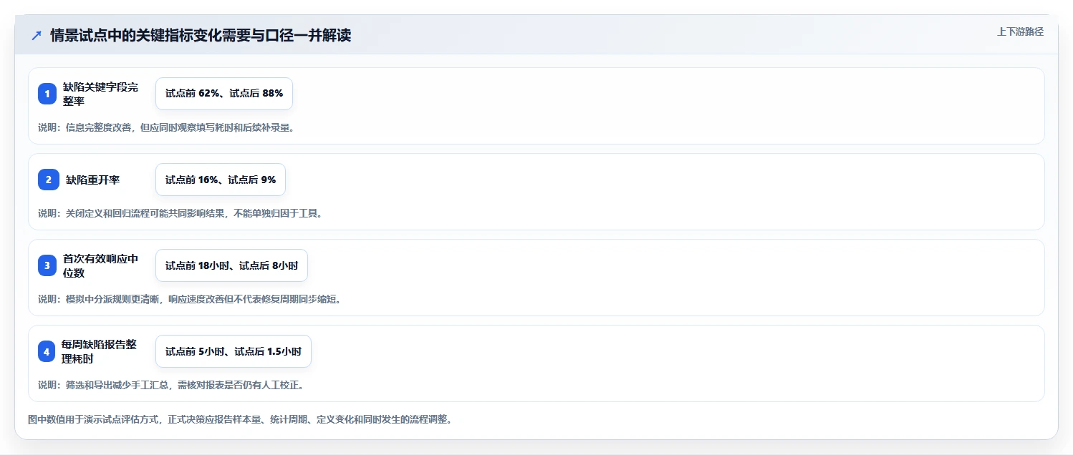Click the note starting 说明：关闭定义和回归流程
This screenshot has width=1073, height=455.
[x=180, y=213]
